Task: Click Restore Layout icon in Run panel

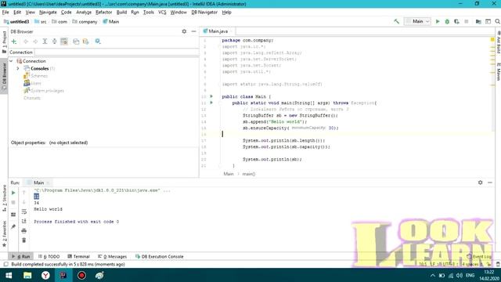Action: click(x=13, y=215)
